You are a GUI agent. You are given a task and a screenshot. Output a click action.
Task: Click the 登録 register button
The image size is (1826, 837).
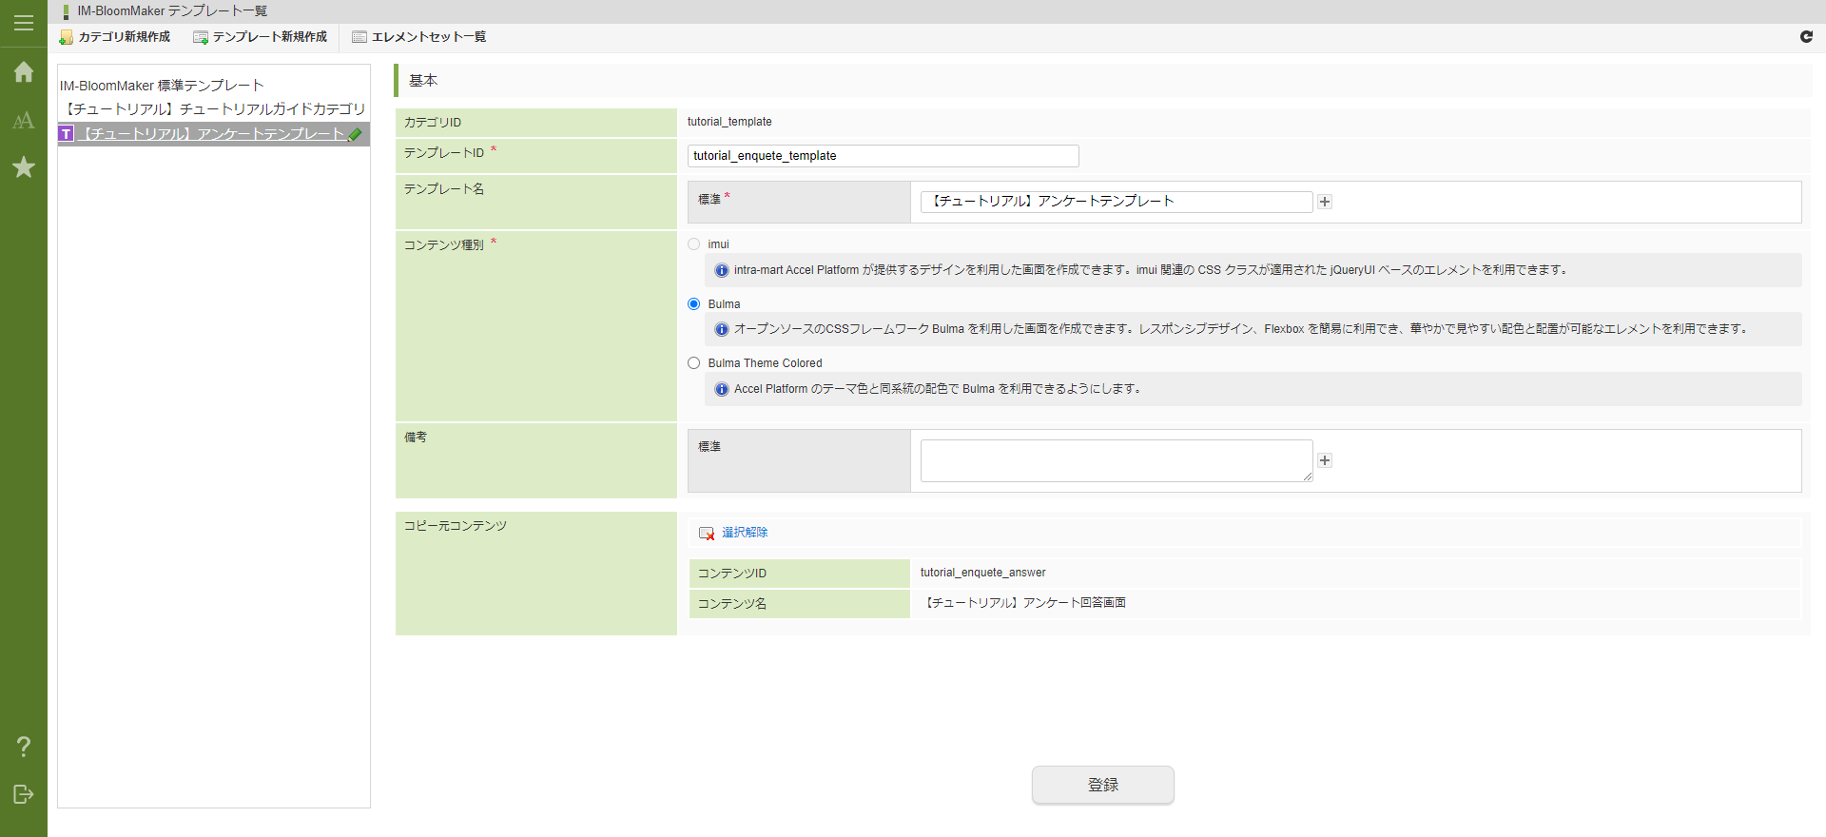[x=1103, y=785]
